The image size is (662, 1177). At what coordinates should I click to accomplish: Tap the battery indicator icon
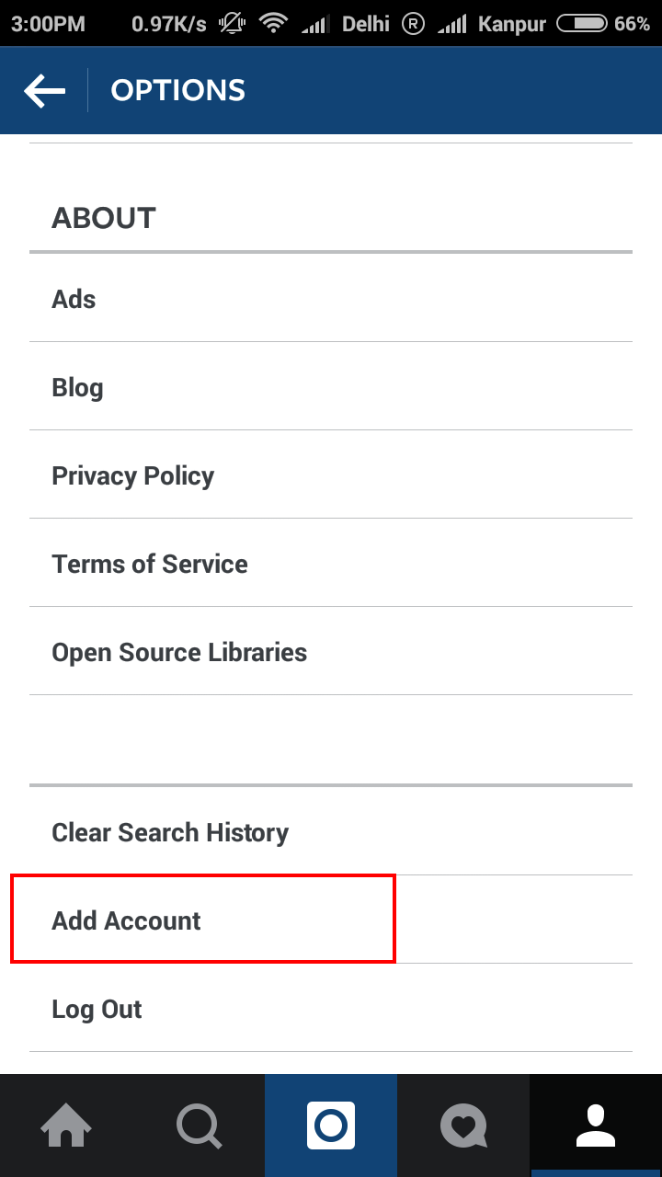tap(581, 24)
